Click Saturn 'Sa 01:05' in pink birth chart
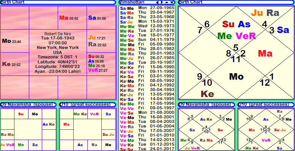295x151 pixels. pos(97,18)
